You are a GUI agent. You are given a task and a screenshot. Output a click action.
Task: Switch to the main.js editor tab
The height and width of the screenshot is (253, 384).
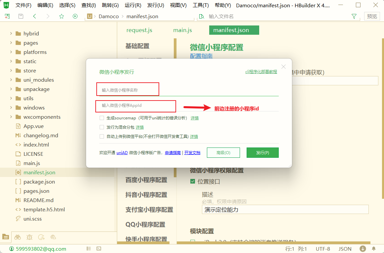click(183, 30)
